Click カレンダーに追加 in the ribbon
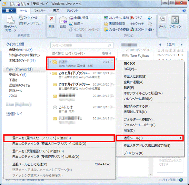This screenshot has width=189, height=185. coord(116,18)
